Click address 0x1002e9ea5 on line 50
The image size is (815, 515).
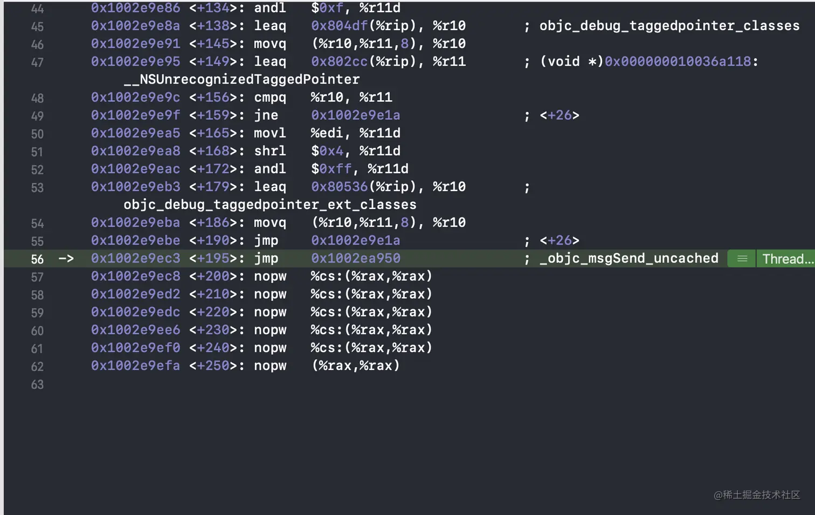coord(135,133)
